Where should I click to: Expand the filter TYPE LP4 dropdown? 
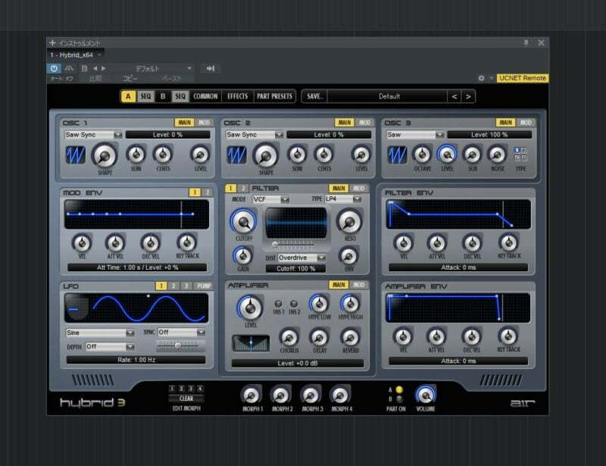click(x=343, y=199)
